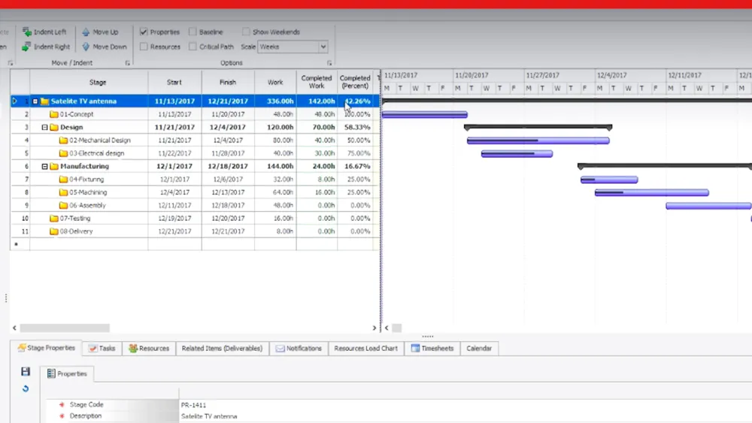Sort by the Start column header

[174, 82]
